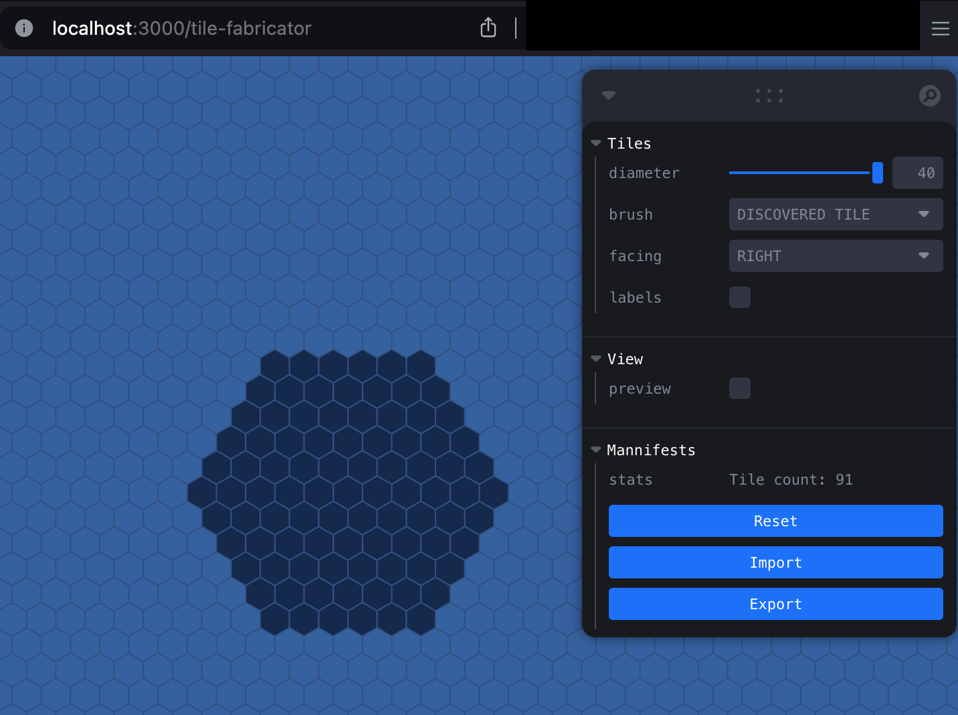
Task: Click a dark hexagon tile in the cluster center
Action: 348,493
